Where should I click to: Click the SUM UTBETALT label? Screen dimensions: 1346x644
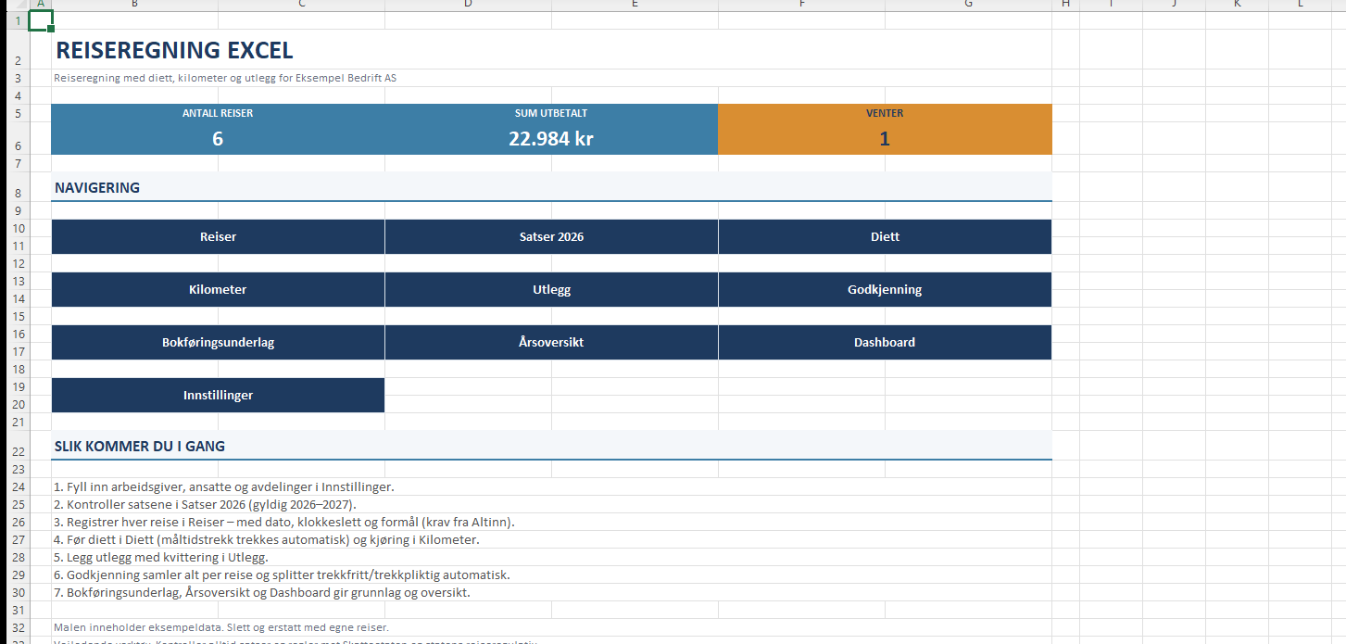click(x=551, y=113)
